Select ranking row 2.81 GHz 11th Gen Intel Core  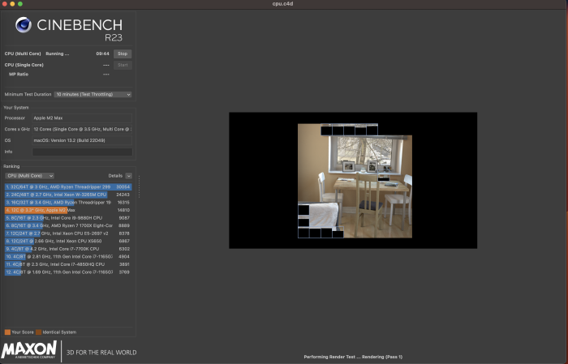(68, 256)
